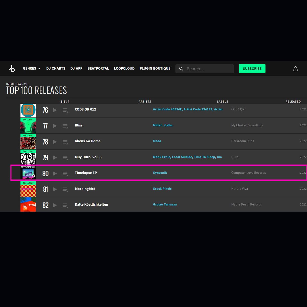Open the Kalte Köstlichkeiten title
Viewport: 307px width, 307px height.
point(91,204)
